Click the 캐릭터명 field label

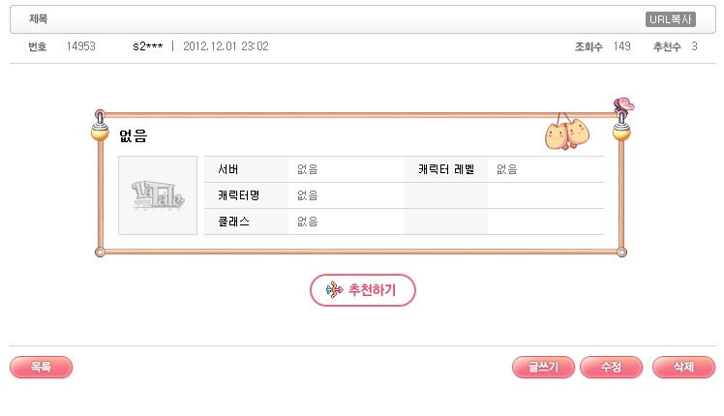pyautogui.click(x=239, y=195)
